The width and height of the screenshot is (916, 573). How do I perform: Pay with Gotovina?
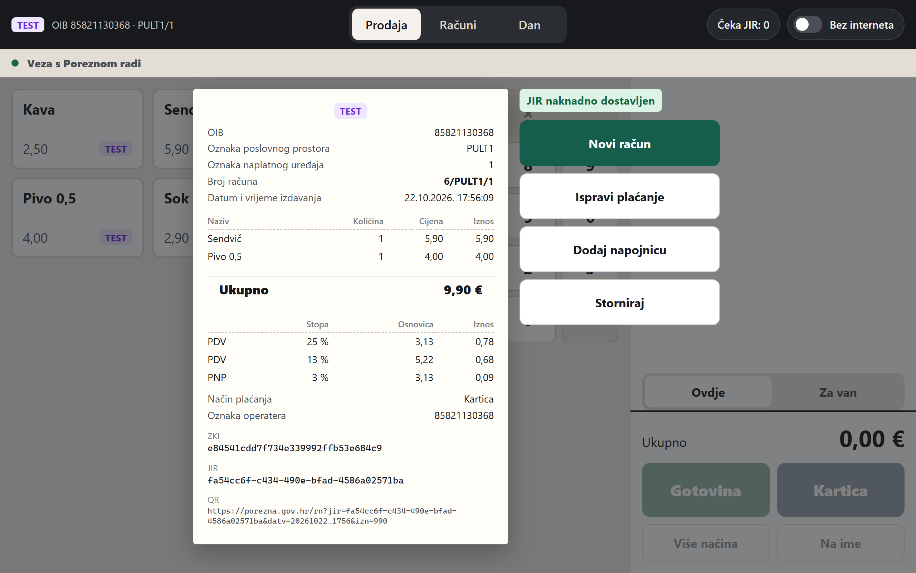706,490
